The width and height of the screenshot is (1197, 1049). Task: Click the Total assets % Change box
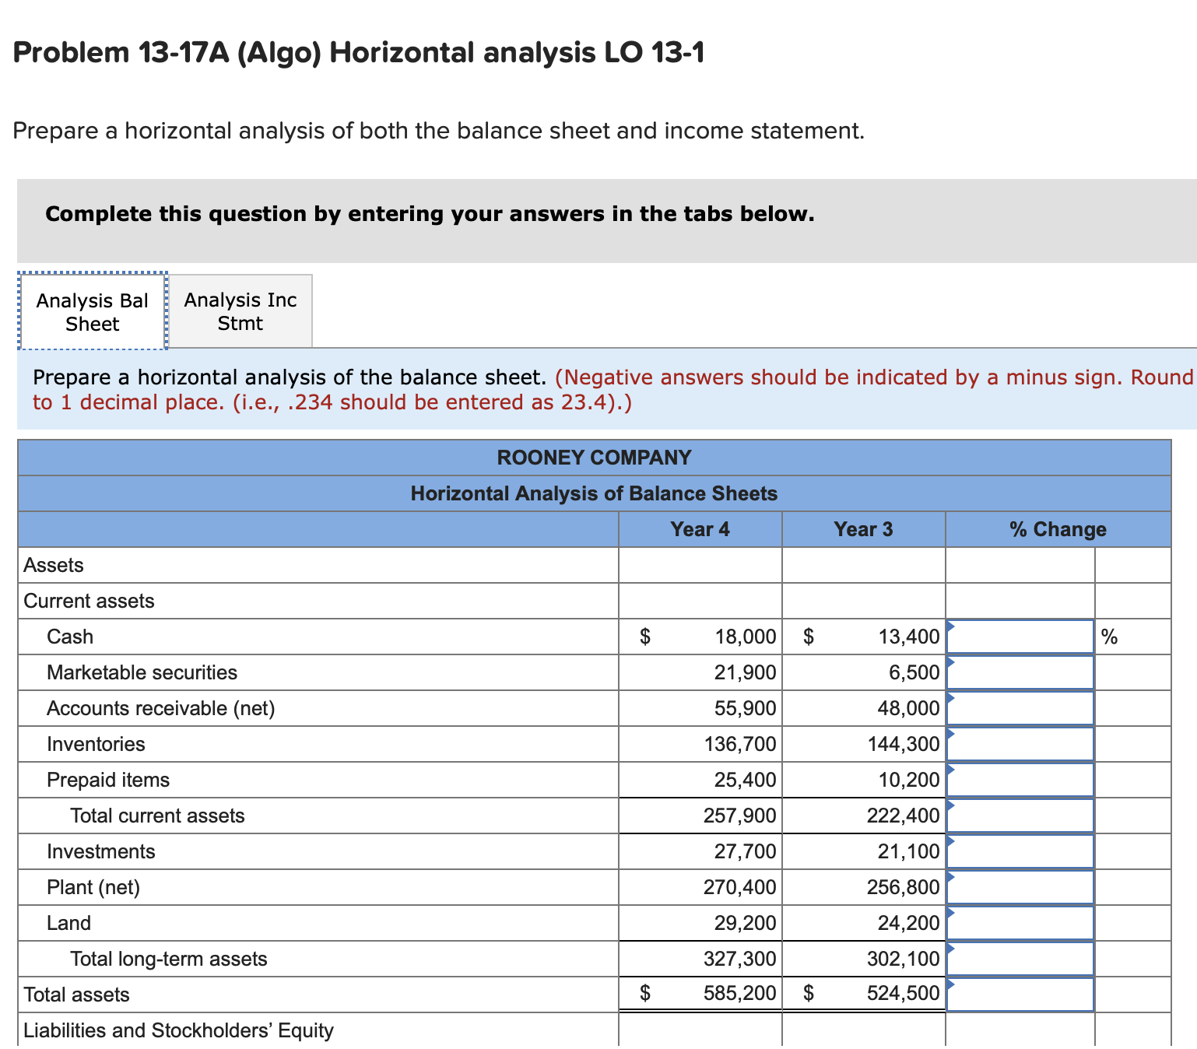pyautogui.click(x=1020, y=994)
